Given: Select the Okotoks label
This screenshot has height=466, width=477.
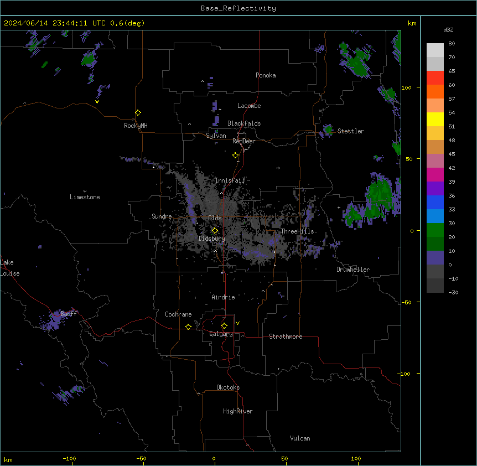Looking at the screenshot, I should point(228,387).
